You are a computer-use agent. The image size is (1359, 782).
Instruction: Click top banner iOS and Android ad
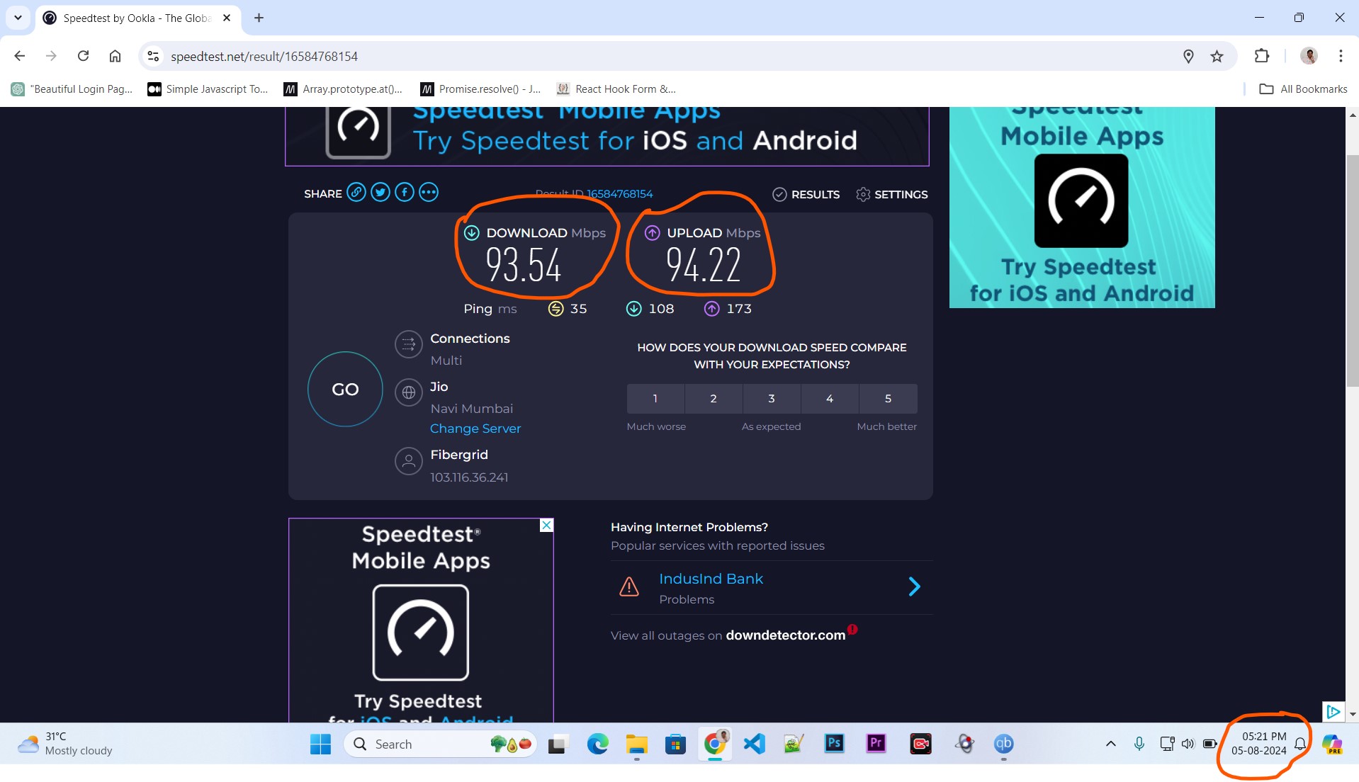tap(607, 136)
